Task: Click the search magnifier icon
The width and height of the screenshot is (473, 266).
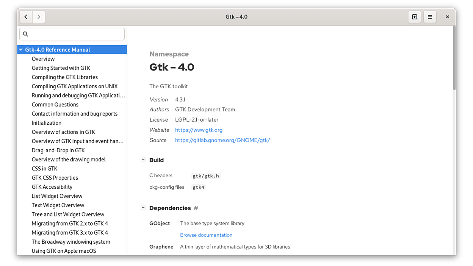Action: (x=26, y=34)
